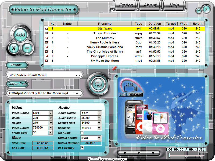Stop playback with the stop button
215x161 pixels.
coord(125,153)
